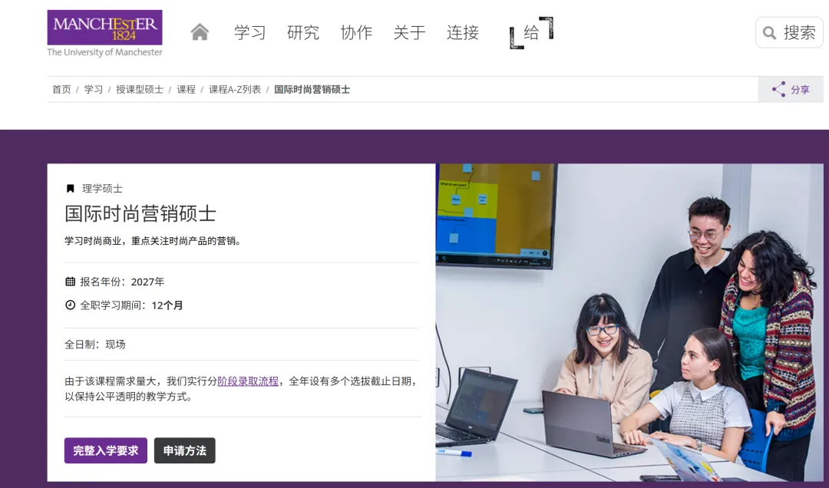This screenshot has width=829, height=488.
Task: Click the 全日制：现场 text
Action: (95, 345)
